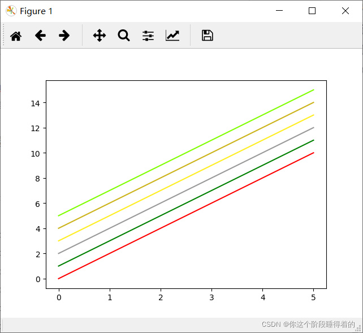The width and height of the screenshot is (363, 333).
Task: Maximize the Figure 1 window
Action: coord(312,11)
